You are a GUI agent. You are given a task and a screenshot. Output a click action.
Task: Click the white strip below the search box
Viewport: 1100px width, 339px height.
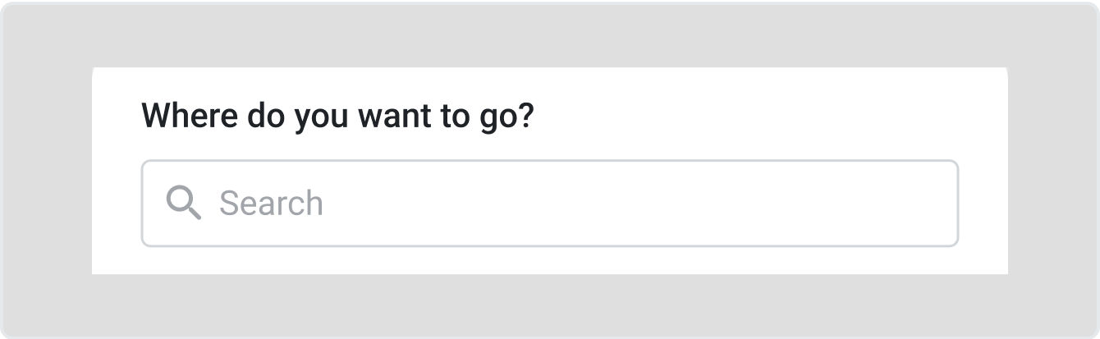pyautogui.click(x=550, y=260)
